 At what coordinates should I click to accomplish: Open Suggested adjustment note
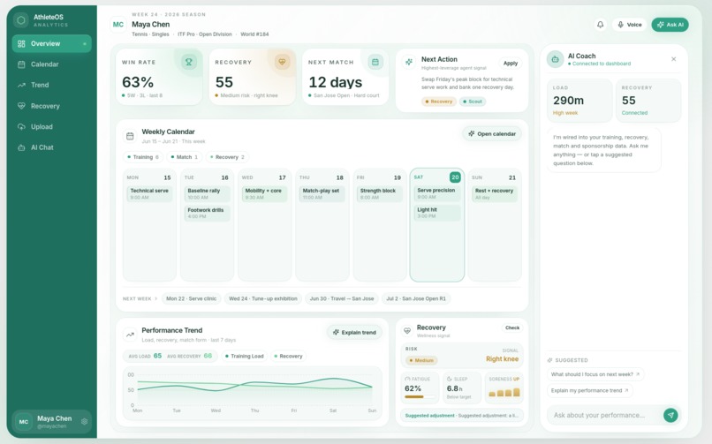coord(462,416)
